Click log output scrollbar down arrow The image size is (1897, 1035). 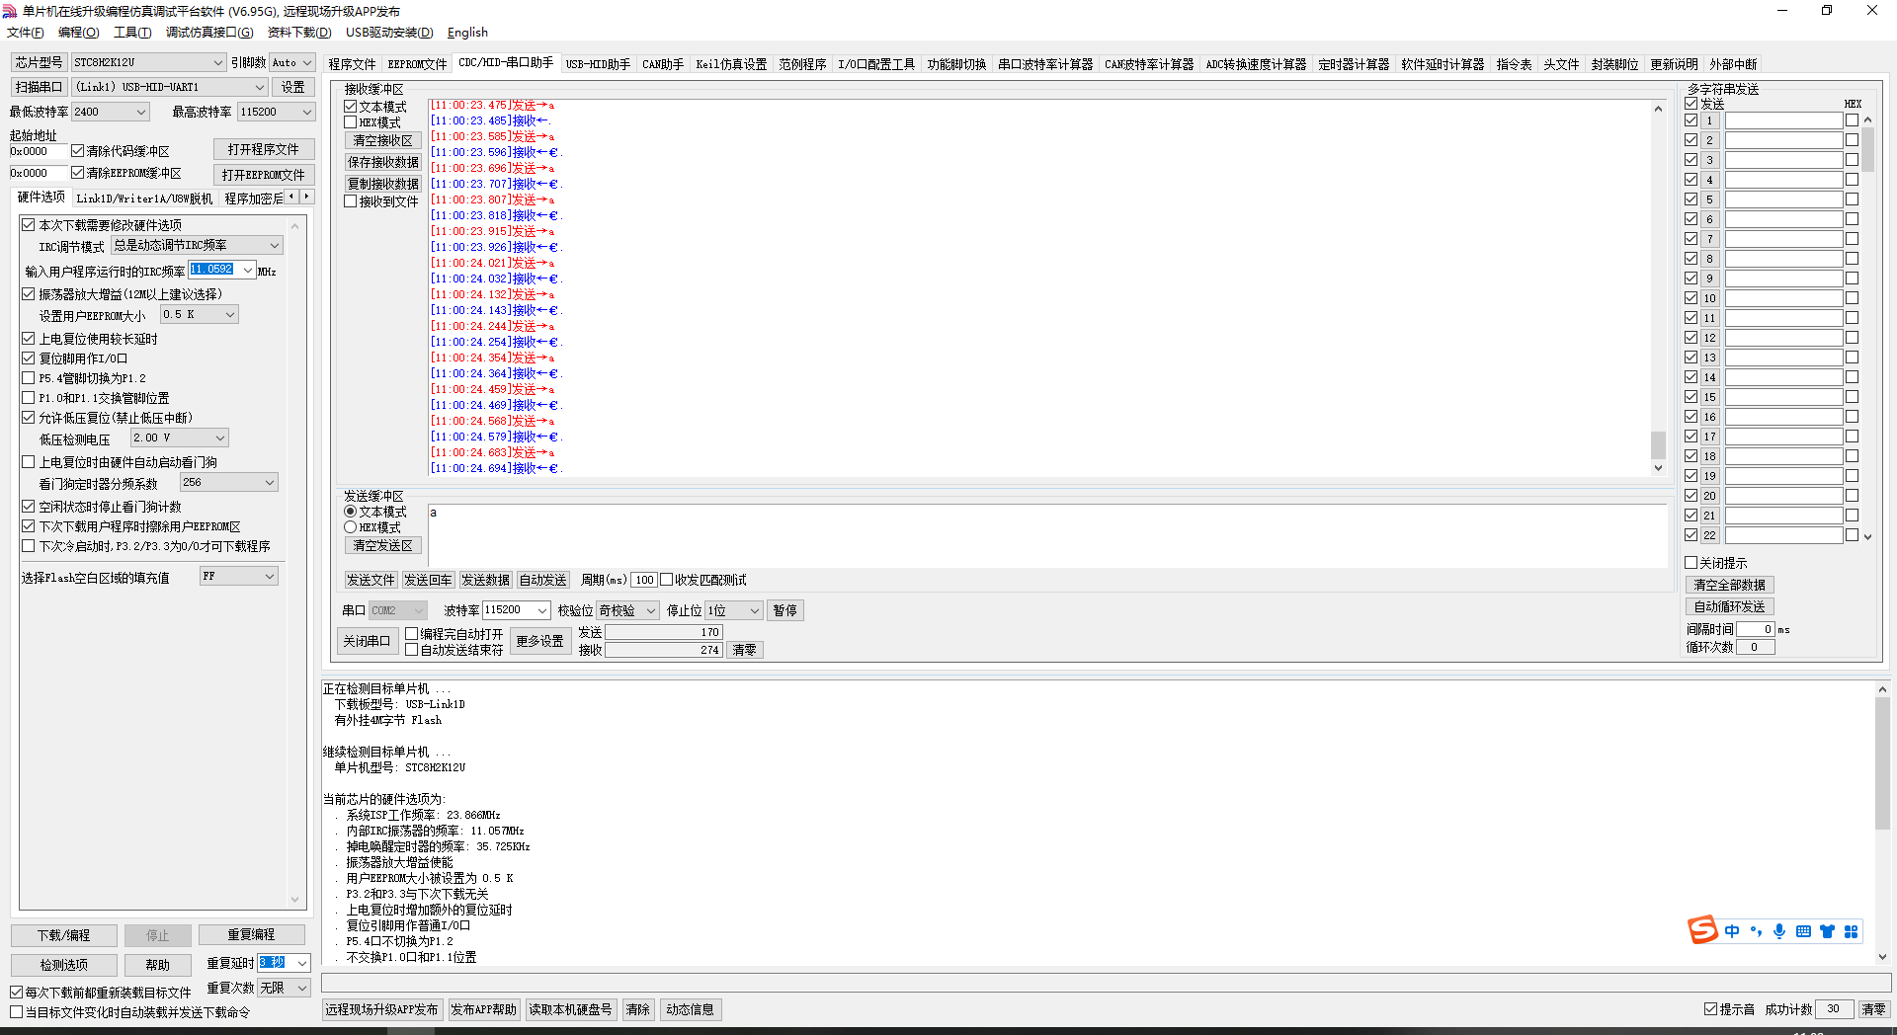click(x=1882, y=956)
